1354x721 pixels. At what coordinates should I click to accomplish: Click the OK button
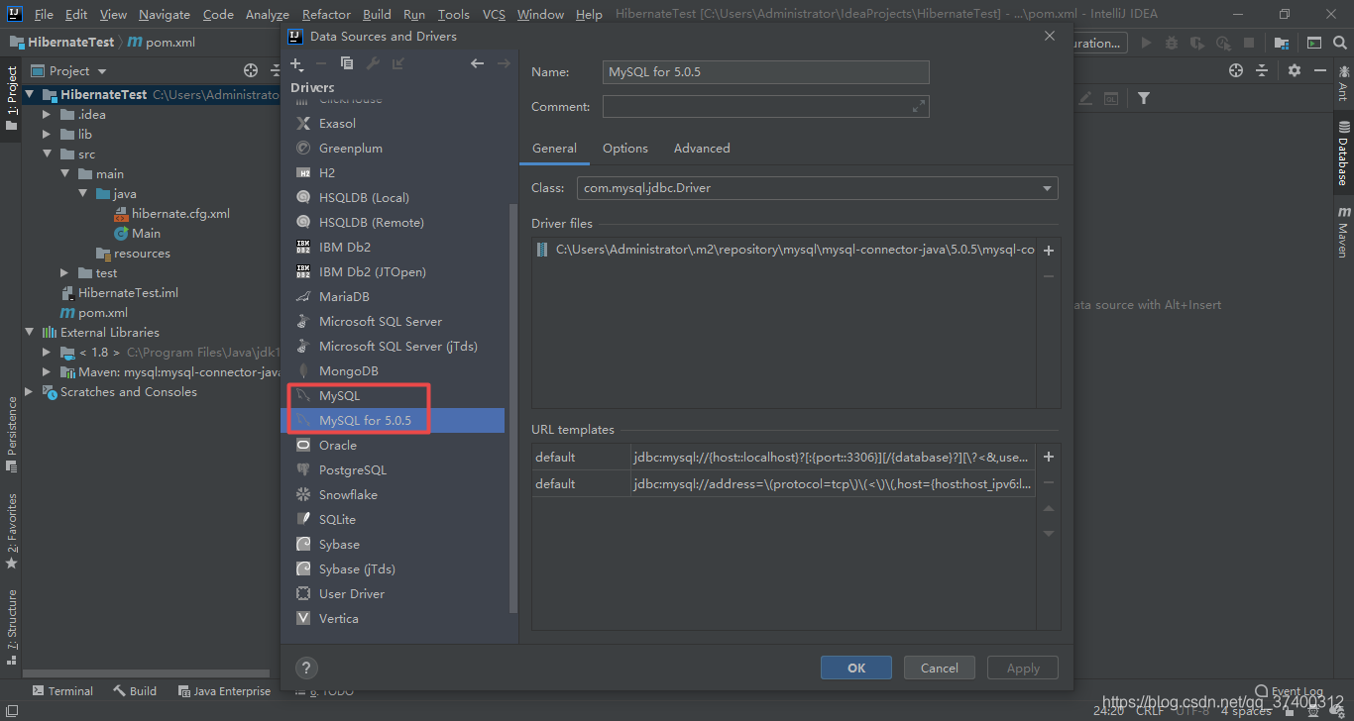(x=856, y=669)
